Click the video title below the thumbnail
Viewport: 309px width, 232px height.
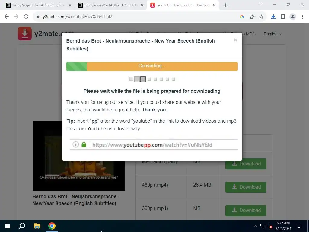[76, 200]
